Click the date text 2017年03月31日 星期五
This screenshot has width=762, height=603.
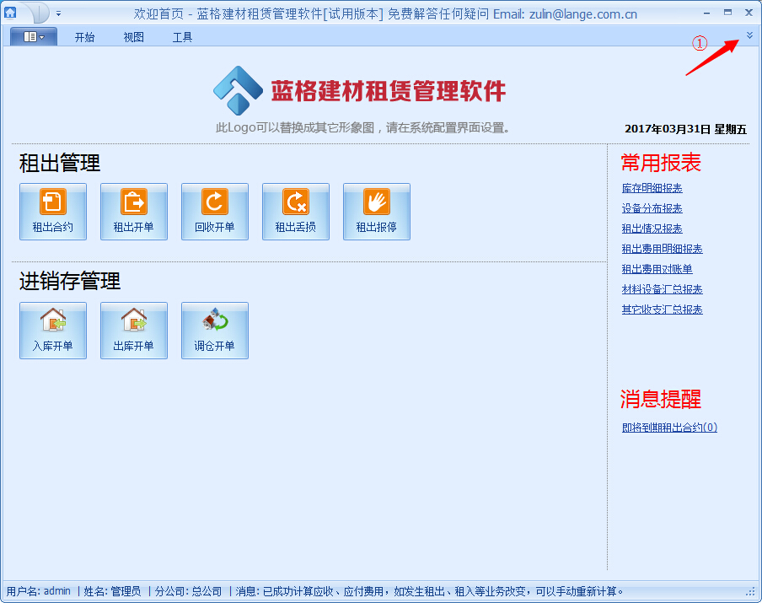point(685,129)
